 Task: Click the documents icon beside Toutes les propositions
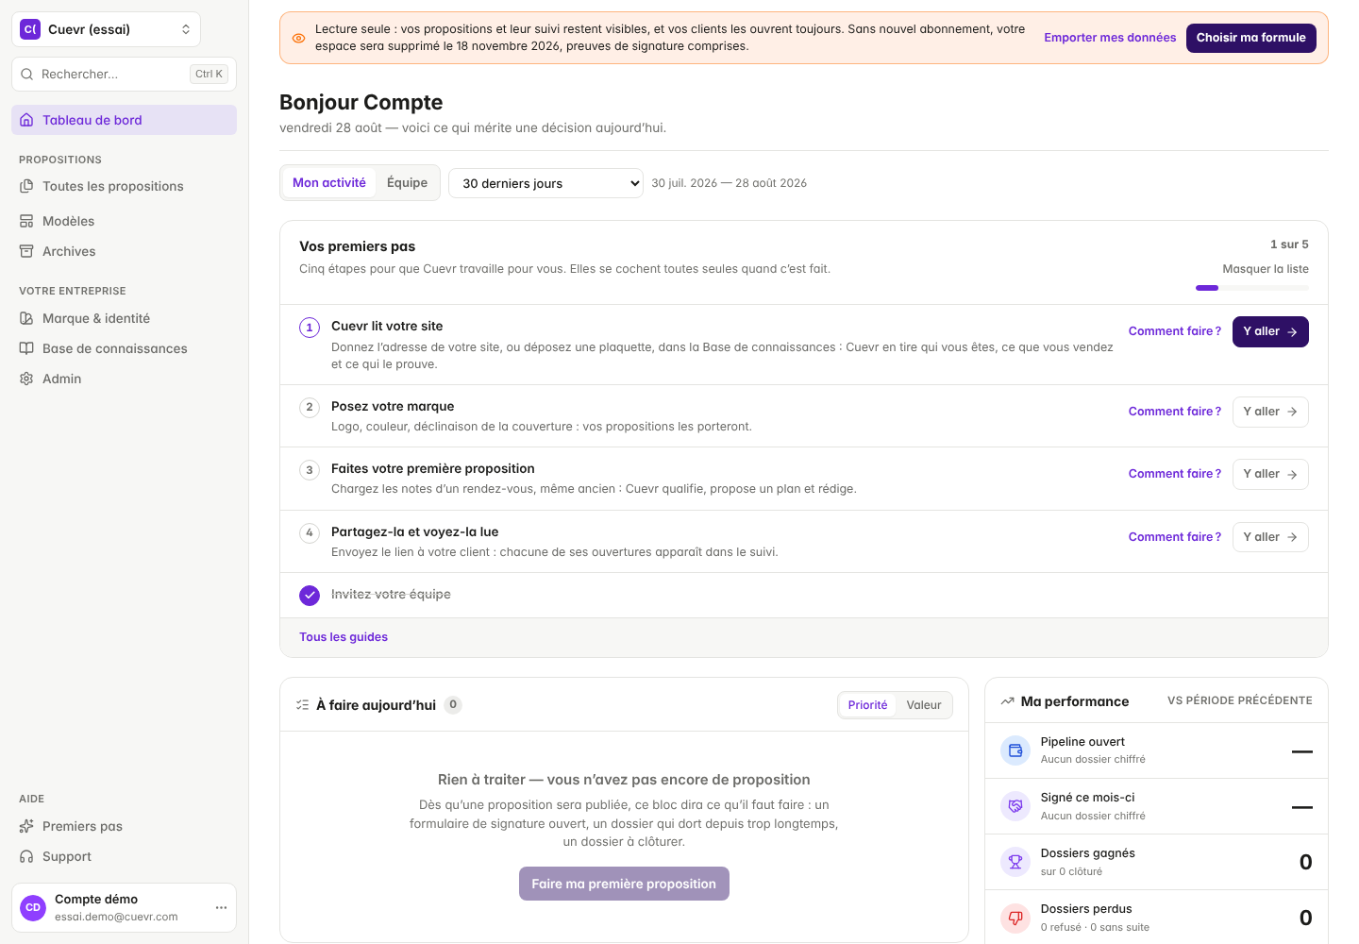pyautogui.click(x=26, y=186)
